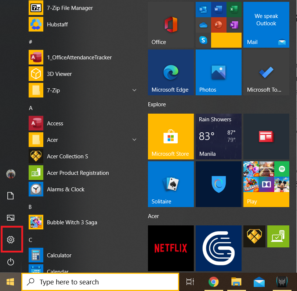
Task: Launch Acer Product Registration
Action: tap(82, 173)
